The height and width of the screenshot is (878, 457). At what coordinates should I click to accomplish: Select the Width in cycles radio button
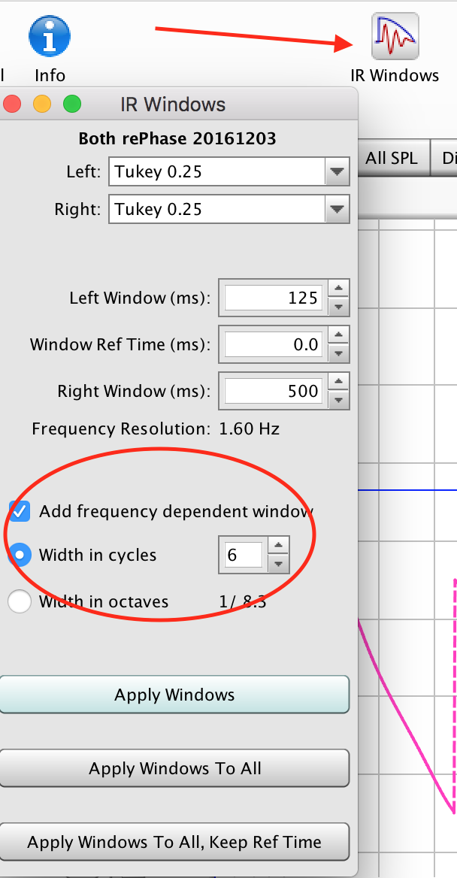[20, 555]
